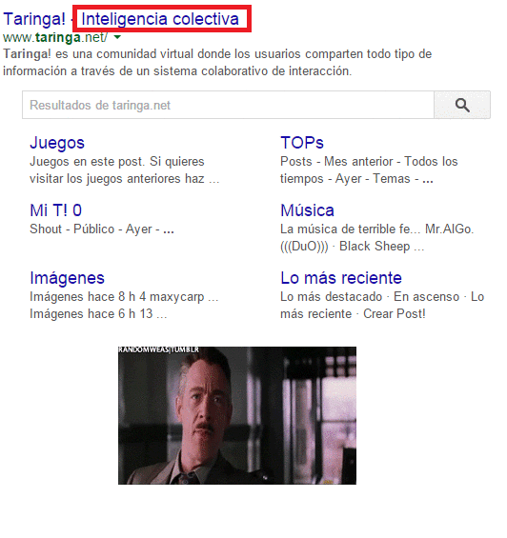Screen dimensions: 507x538
Task: Open the Juegos sitelink
Action: pyautogui.click(x=57, y=143)
